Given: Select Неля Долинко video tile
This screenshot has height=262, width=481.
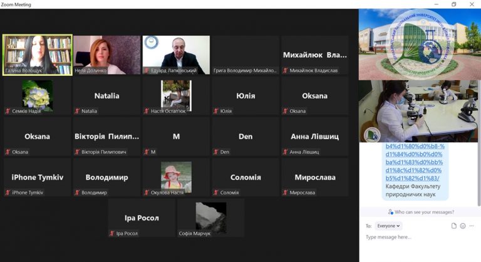Looking at the screenshot, I should pyautogui.click(x=106, y=55).
